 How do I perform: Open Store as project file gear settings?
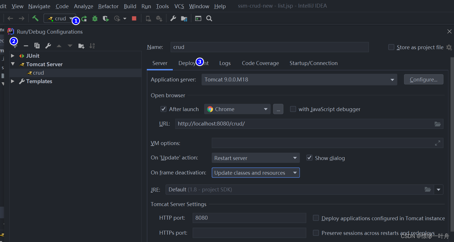[x=449, y=47]
